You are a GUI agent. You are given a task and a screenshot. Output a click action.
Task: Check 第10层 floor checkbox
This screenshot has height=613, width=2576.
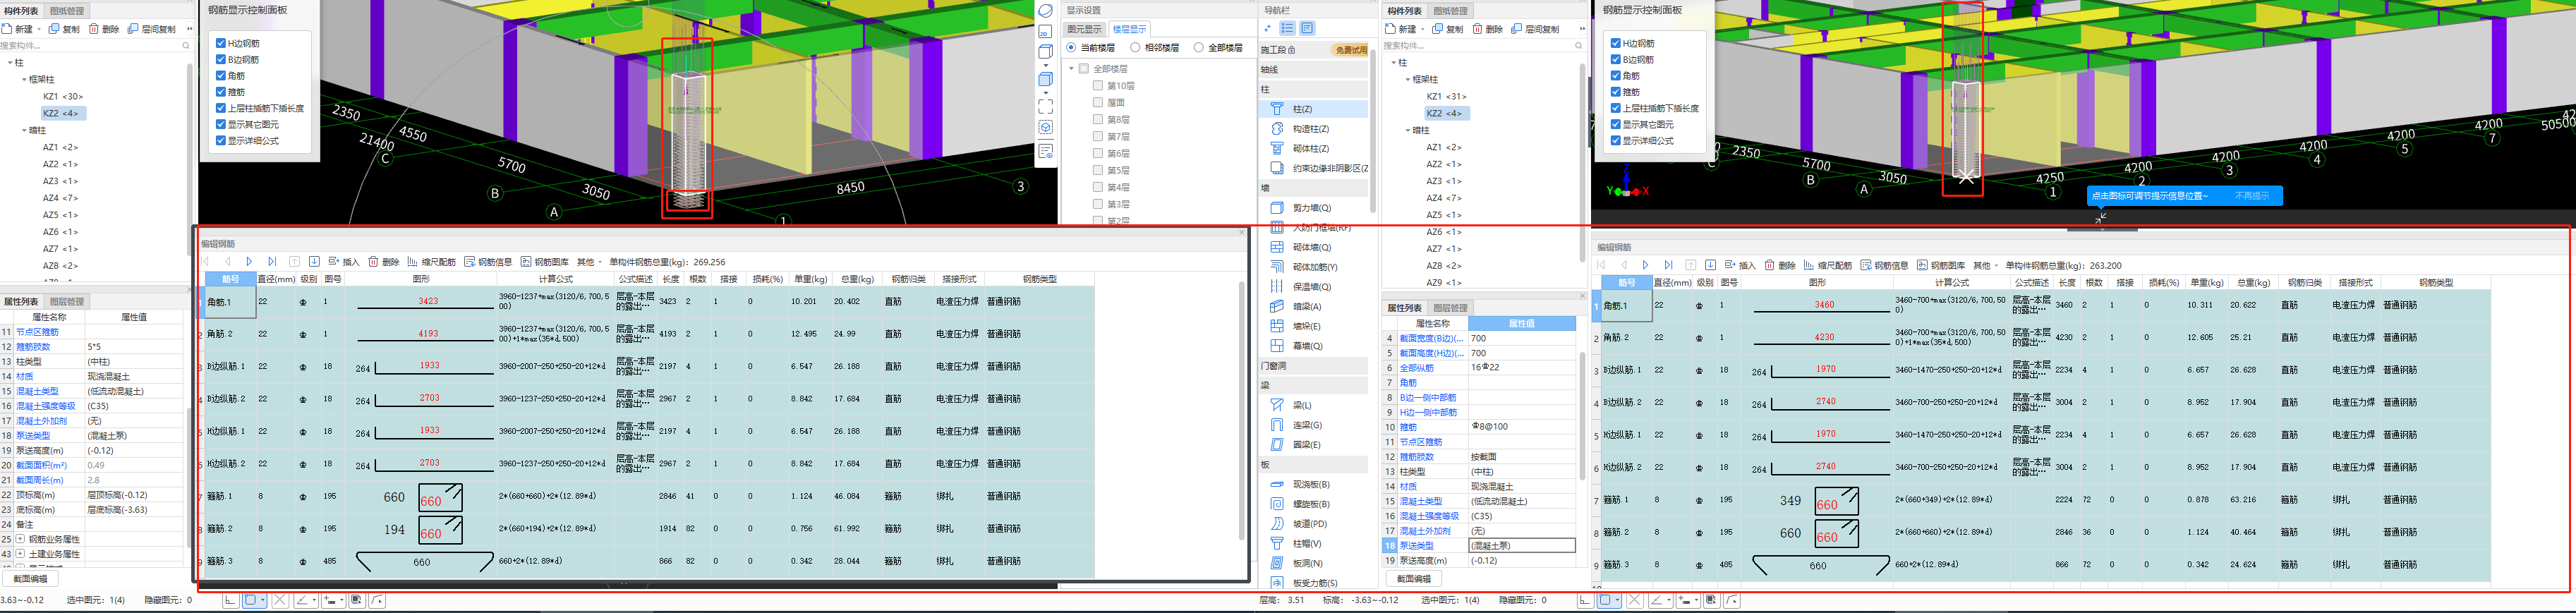tap(1098, 86)
